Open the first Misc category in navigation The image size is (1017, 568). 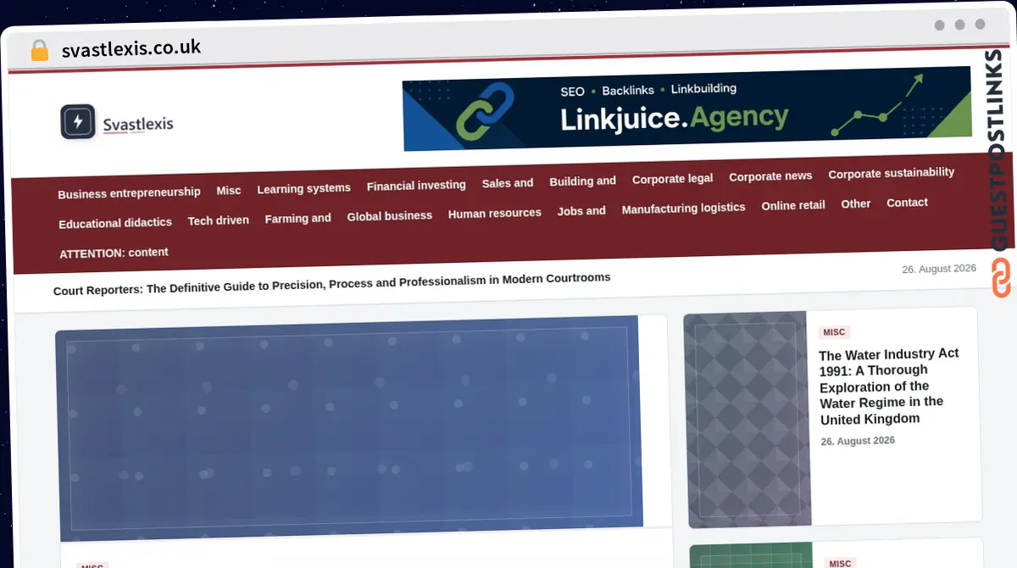229,191
